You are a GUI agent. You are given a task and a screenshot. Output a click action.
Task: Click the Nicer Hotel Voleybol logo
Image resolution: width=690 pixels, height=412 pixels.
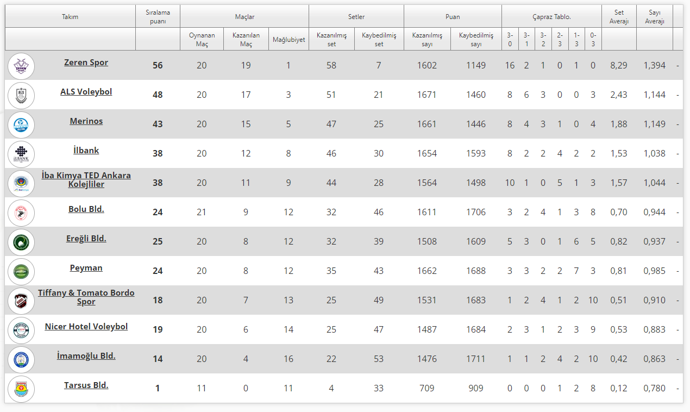pos(21,330)
